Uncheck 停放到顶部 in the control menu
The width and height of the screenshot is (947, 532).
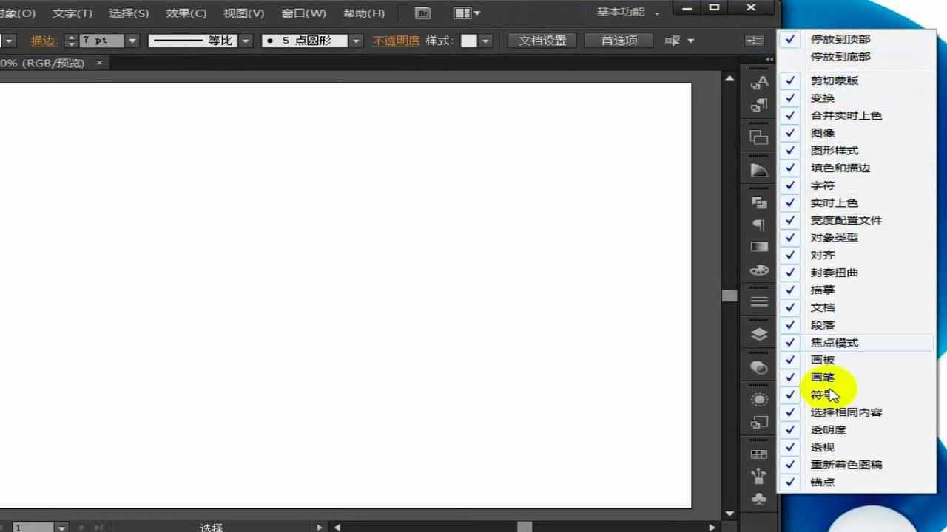858,39
